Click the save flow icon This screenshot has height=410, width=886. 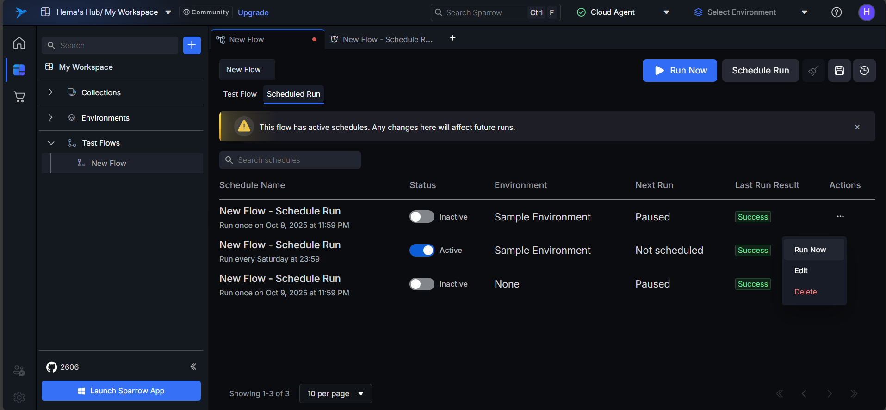pos(839,70)
